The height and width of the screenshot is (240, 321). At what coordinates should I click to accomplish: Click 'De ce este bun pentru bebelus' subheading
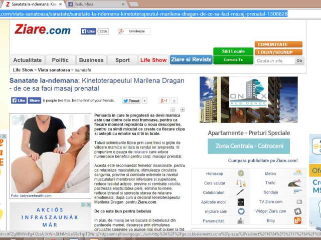(x=123, y=211)
